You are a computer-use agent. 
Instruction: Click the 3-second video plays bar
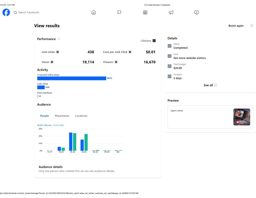coord(72,78)
